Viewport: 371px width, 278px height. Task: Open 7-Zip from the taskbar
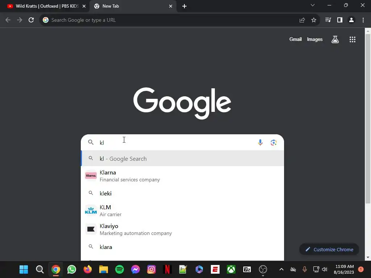tap(247, 269)
